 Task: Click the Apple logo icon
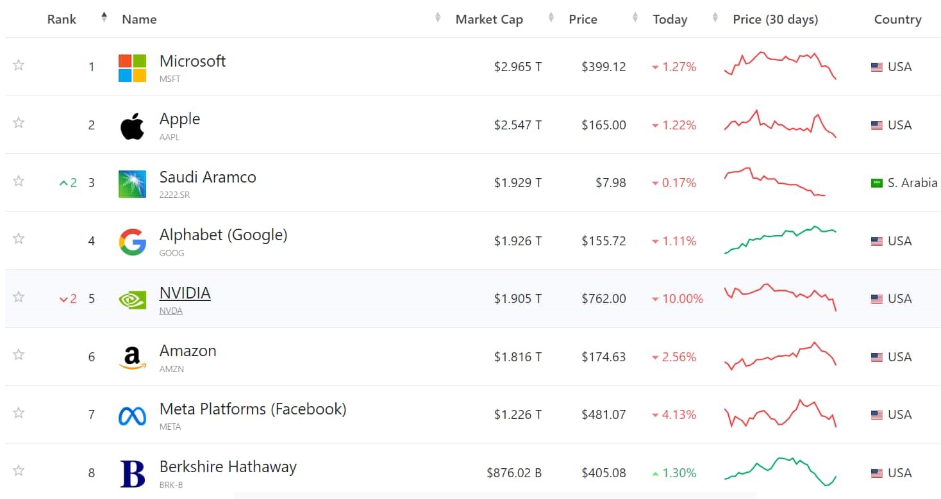click(x=132, y=126)
